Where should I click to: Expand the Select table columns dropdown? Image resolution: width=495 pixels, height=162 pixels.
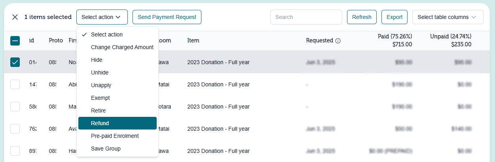pyautogui.click(x=448, y=17)
